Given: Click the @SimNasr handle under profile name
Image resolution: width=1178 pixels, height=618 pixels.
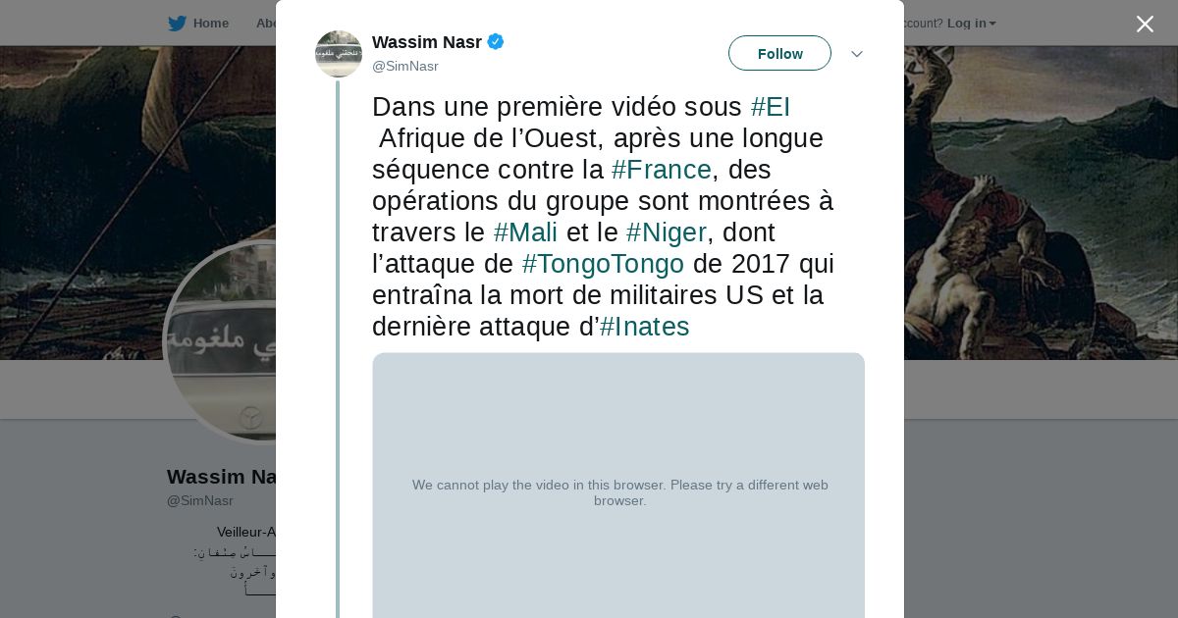Looking at the screenshot, I should (x=200, y=500).
